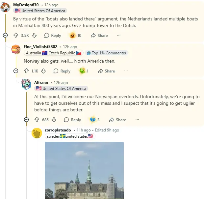Click the award icon on Altrano's comment
The width and height of the screenshot is (204, 199).
[x=92, y=120]
